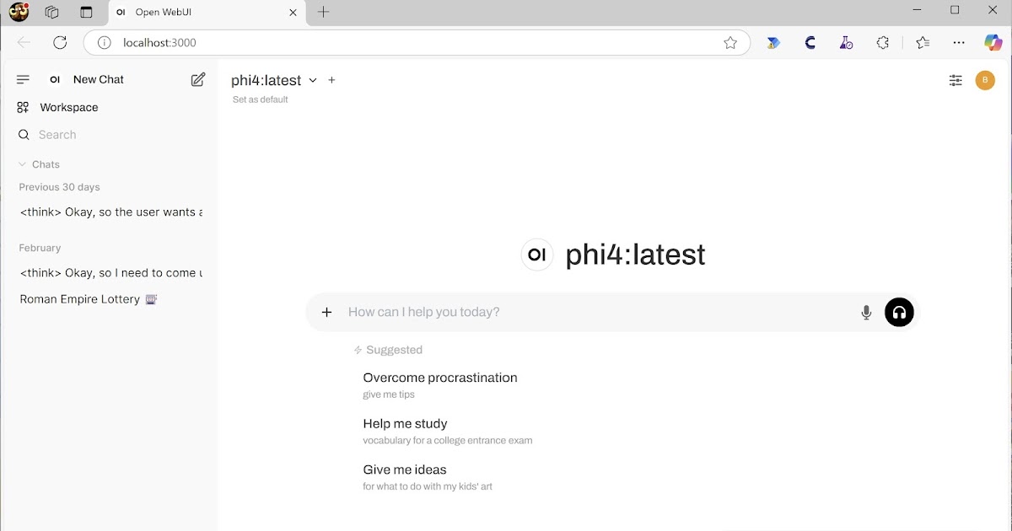Toggle the sidebar with the hamburger icon
This screenshot has width=1012, height=531.
pyautogui.click(x=23, y=79)
